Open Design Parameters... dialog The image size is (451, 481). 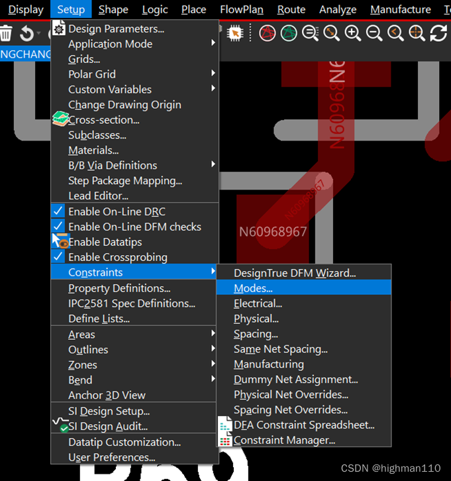point(116,28)
